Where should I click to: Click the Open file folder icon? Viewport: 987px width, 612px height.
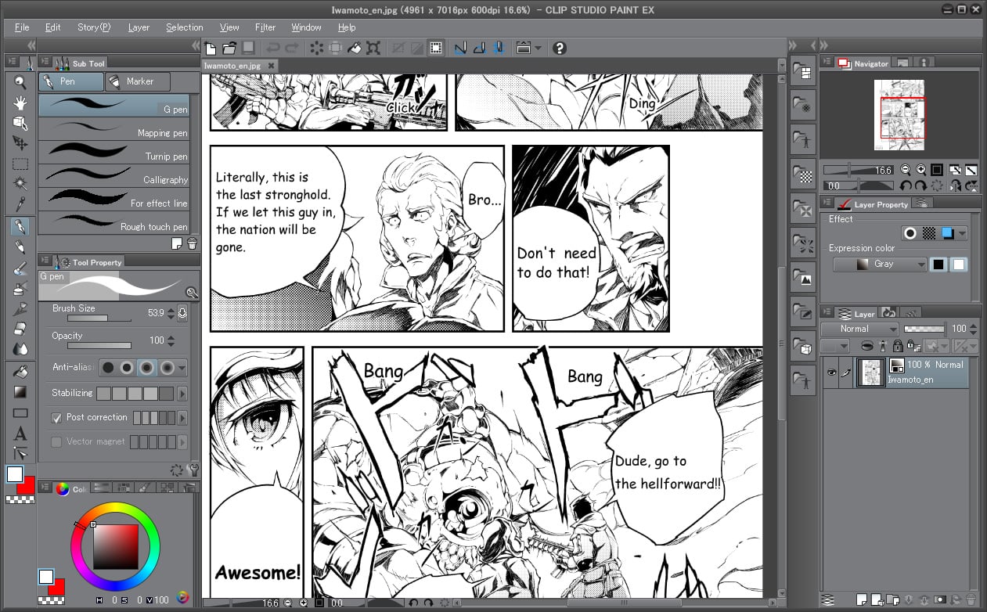click(x=229, y=48)
